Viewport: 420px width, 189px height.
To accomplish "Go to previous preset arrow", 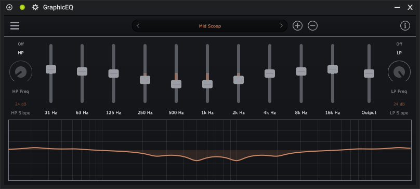I will [x=138, y=26].
